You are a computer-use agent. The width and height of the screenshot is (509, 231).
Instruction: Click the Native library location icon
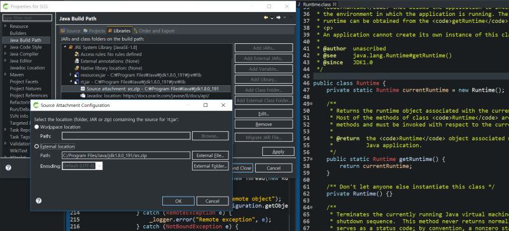[x=77, y=68]
